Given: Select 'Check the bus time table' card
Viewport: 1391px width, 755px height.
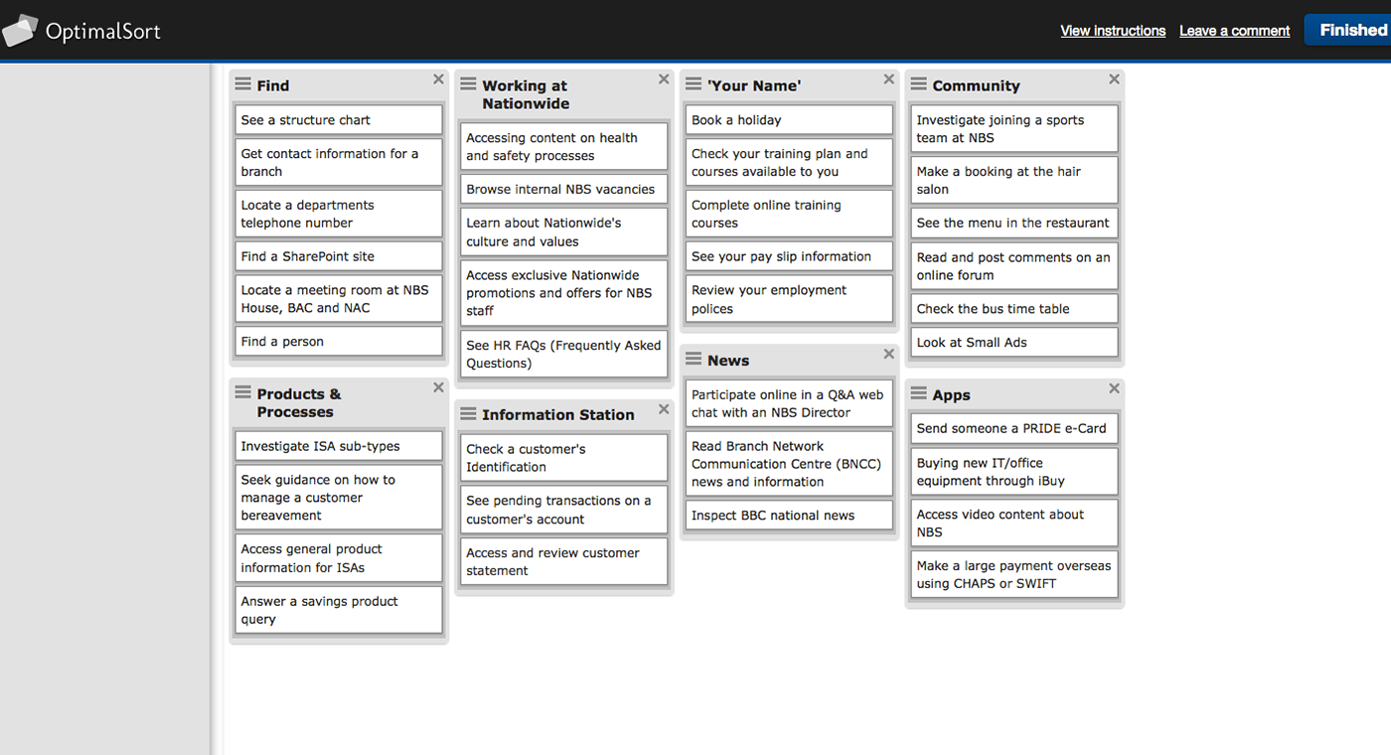Looking at the screenshot, I should pos(1014,309).
